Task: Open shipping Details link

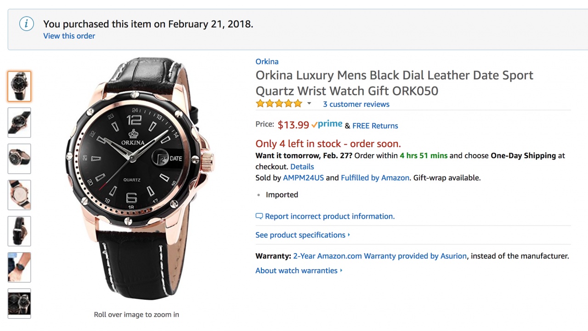Action: coord(302,167)
